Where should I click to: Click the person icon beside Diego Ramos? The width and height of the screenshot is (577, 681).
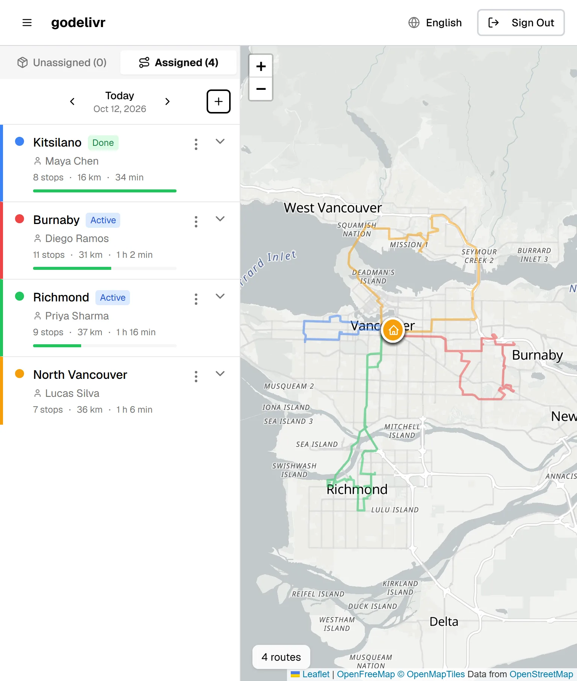(x=38, y=239)
